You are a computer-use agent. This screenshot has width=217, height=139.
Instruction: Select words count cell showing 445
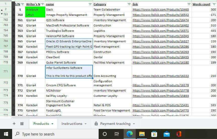coord(204,31)
